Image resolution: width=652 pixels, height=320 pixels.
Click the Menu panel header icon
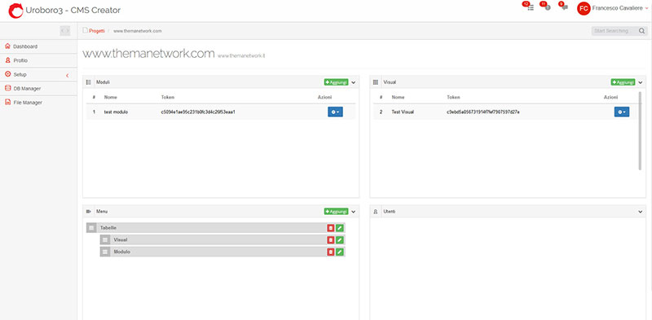click(x=88, y=212)
